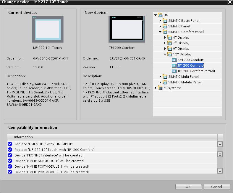Click message 'Replace HMI MPIDP with HMI MPIDP'

tap(44, 144)
